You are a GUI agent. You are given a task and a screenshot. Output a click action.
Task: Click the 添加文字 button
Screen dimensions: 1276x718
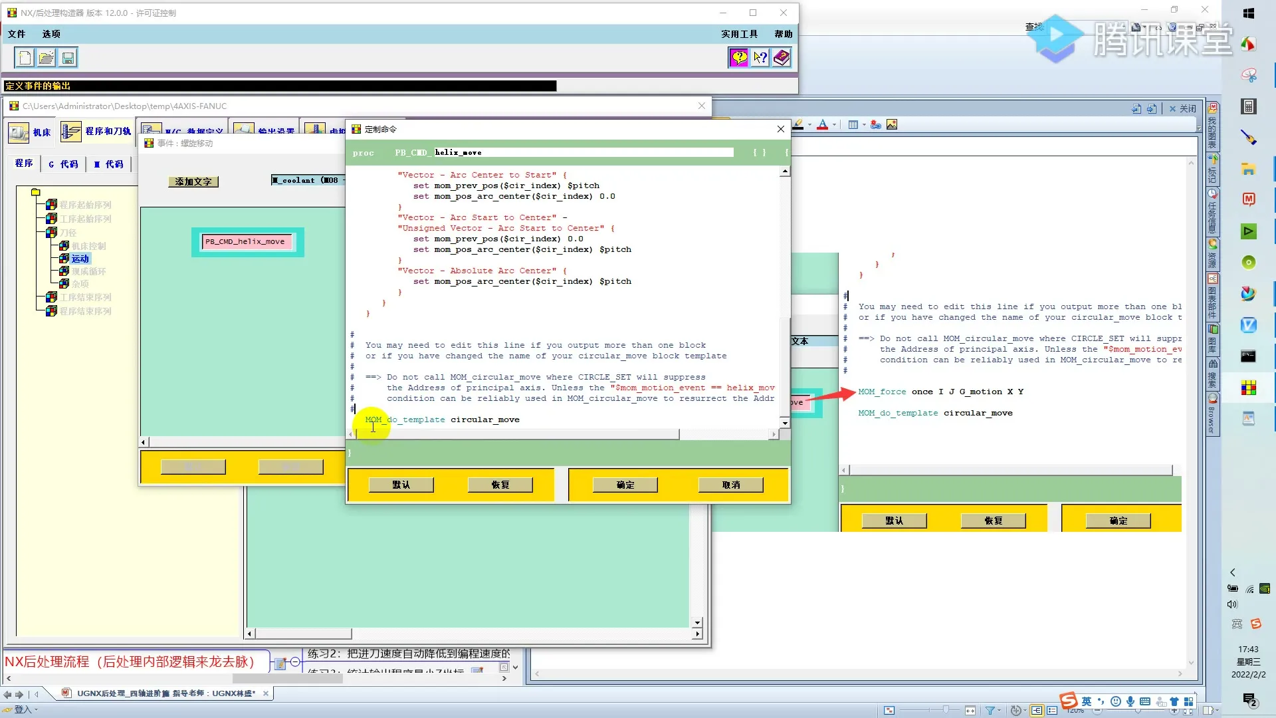point(193,181)
